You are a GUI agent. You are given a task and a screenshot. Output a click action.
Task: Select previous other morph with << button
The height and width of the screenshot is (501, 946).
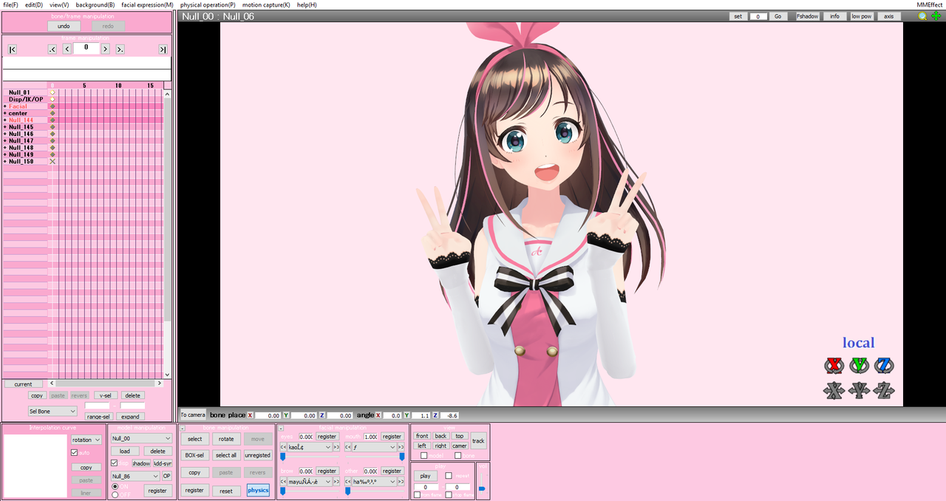[347, 482]
